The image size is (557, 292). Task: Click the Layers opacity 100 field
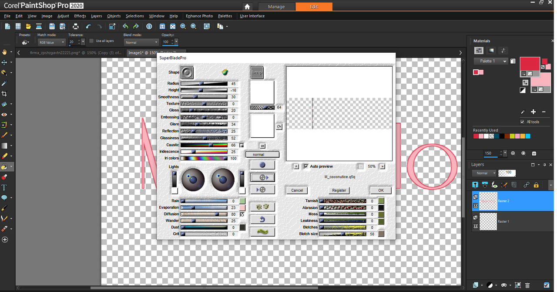[507, 173]
